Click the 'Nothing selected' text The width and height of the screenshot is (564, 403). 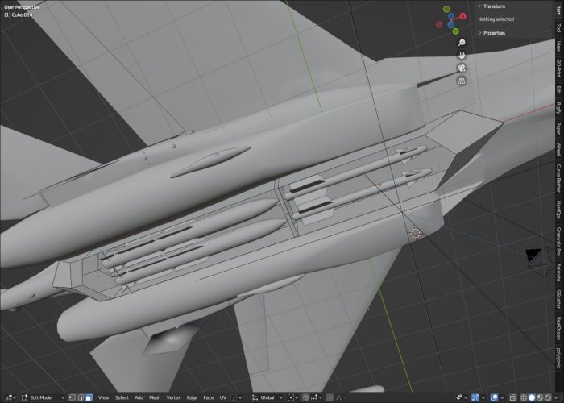[x=496, y=19]
